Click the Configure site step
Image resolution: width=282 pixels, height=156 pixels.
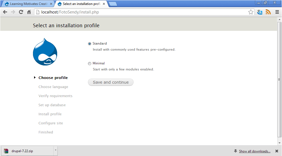pos(51,123)
